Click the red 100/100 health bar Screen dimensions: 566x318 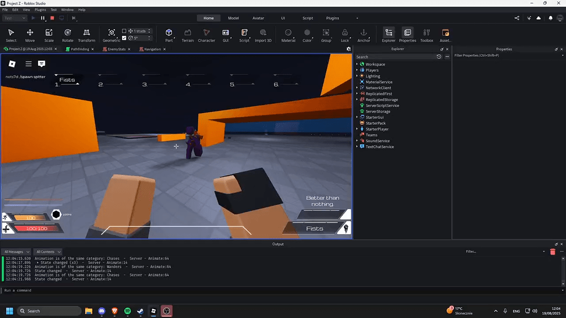pyautogui.click(x=36, y=229)
